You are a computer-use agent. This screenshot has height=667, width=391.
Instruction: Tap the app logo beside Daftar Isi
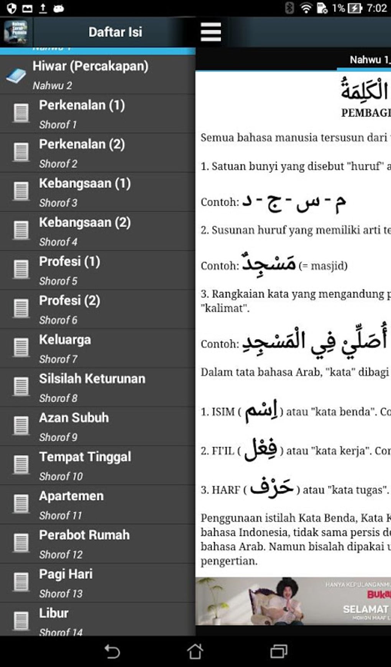click(16, 32)
